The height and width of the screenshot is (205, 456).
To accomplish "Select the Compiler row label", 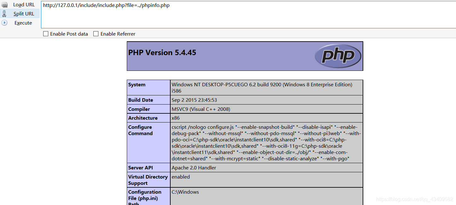I will coord(139,109).
